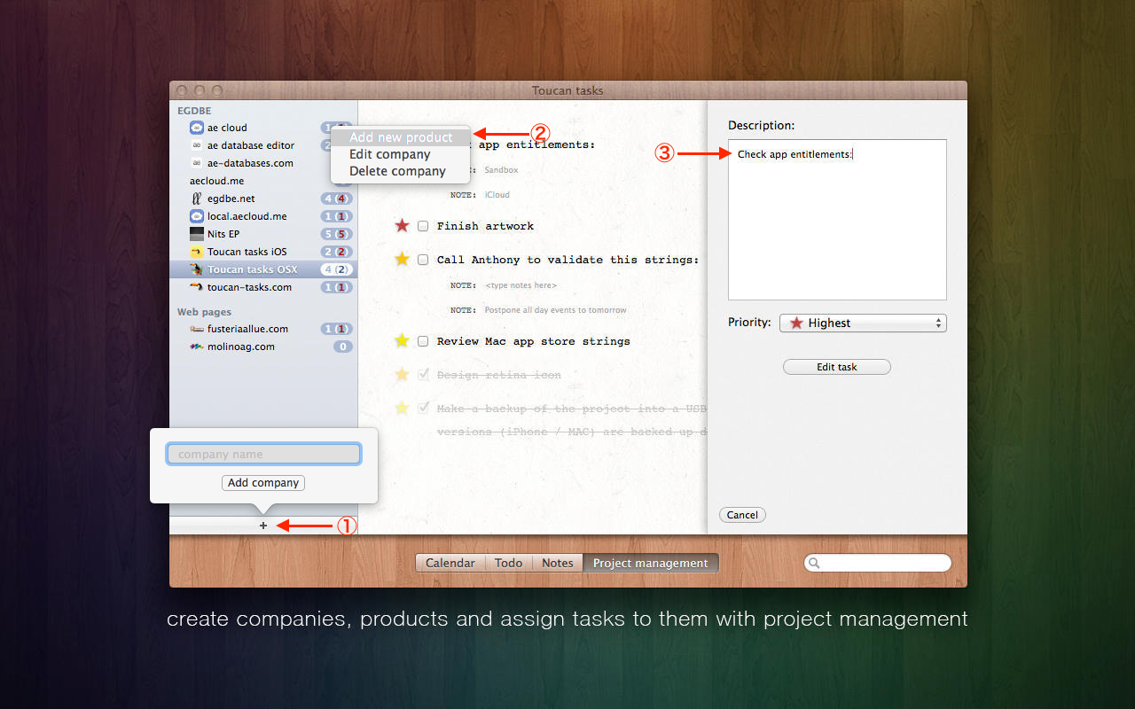The image size is (1135, 709).
Task: Tick the Review Mac app store strings checkbox
Action: pyautogui.click(x=423, y=341)
